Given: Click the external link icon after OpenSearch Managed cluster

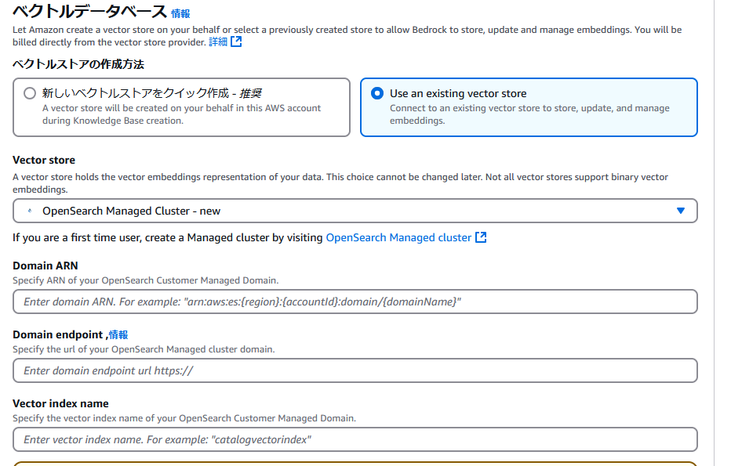Looking at the screenshot, I should coord(481,237).
